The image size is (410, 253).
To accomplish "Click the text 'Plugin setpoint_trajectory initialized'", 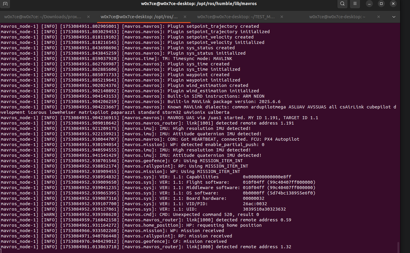I will click(219, 32).
